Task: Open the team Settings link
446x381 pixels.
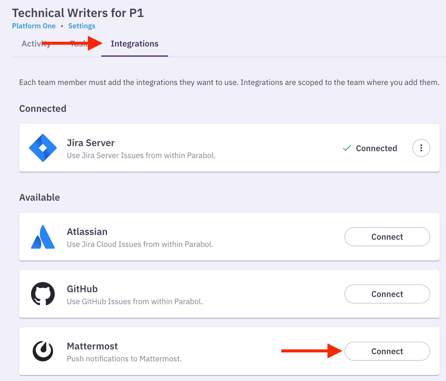Action: [82, 26]
